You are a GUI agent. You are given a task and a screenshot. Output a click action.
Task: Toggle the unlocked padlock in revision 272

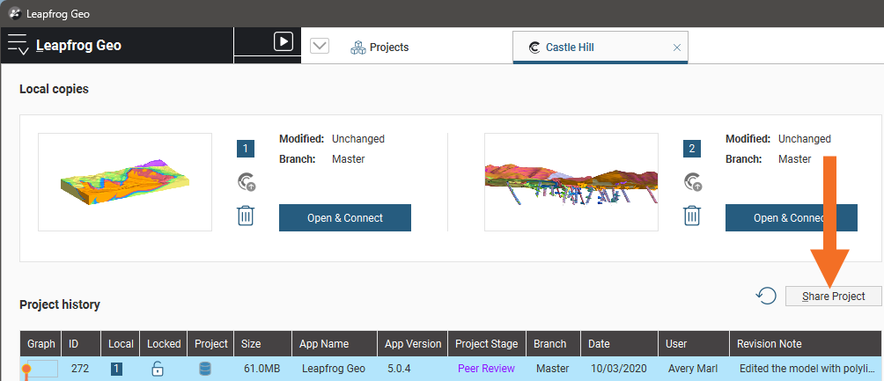pyautogui.click(x=158, y=369)
